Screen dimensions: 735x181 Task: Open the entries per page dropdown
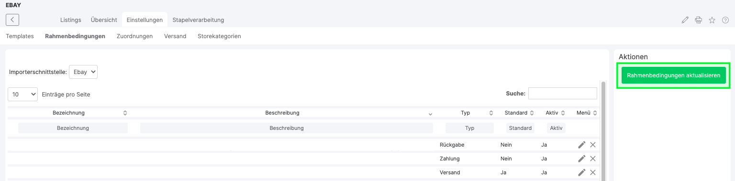pyautogui.click(x=22, y=95)
